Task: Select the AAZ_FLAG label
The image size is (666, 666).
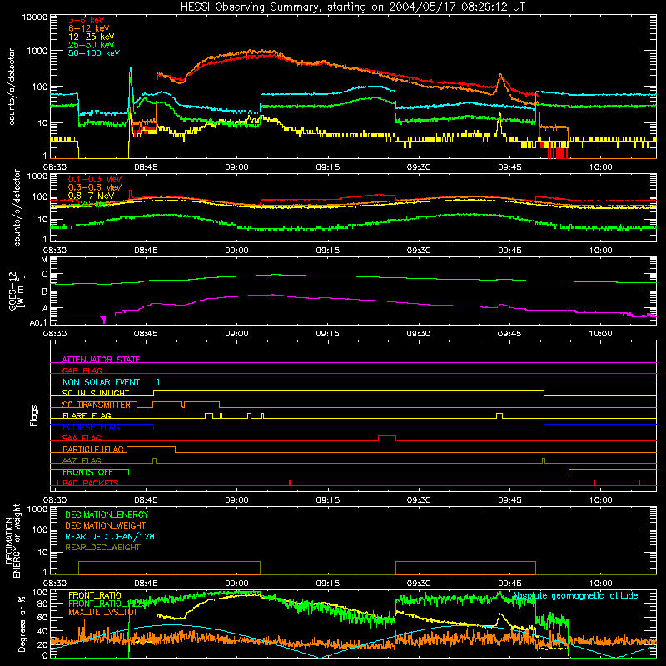Action: (x=82, y=460)
